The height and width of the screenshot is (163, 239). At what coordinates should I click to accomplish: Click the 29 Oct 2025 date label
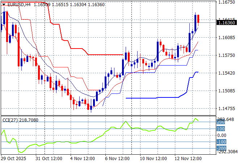click(x=13, y=159)
